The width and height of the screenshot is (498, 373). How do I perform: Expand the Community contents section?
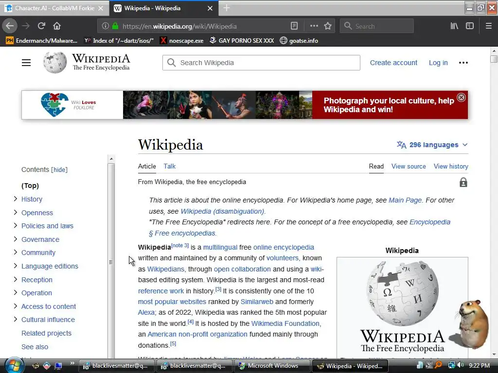pyautogui.click(x=15, y=252)
